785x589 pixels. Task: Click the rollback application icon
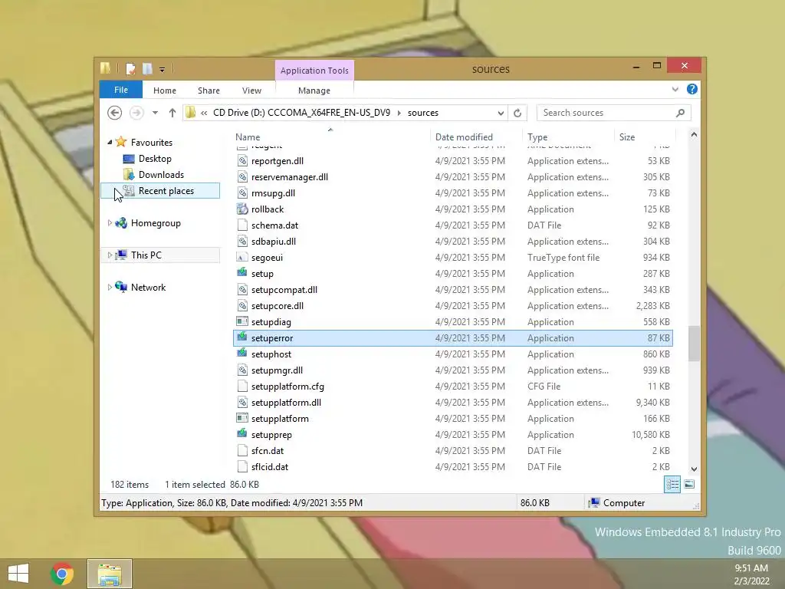click(242, 209)
